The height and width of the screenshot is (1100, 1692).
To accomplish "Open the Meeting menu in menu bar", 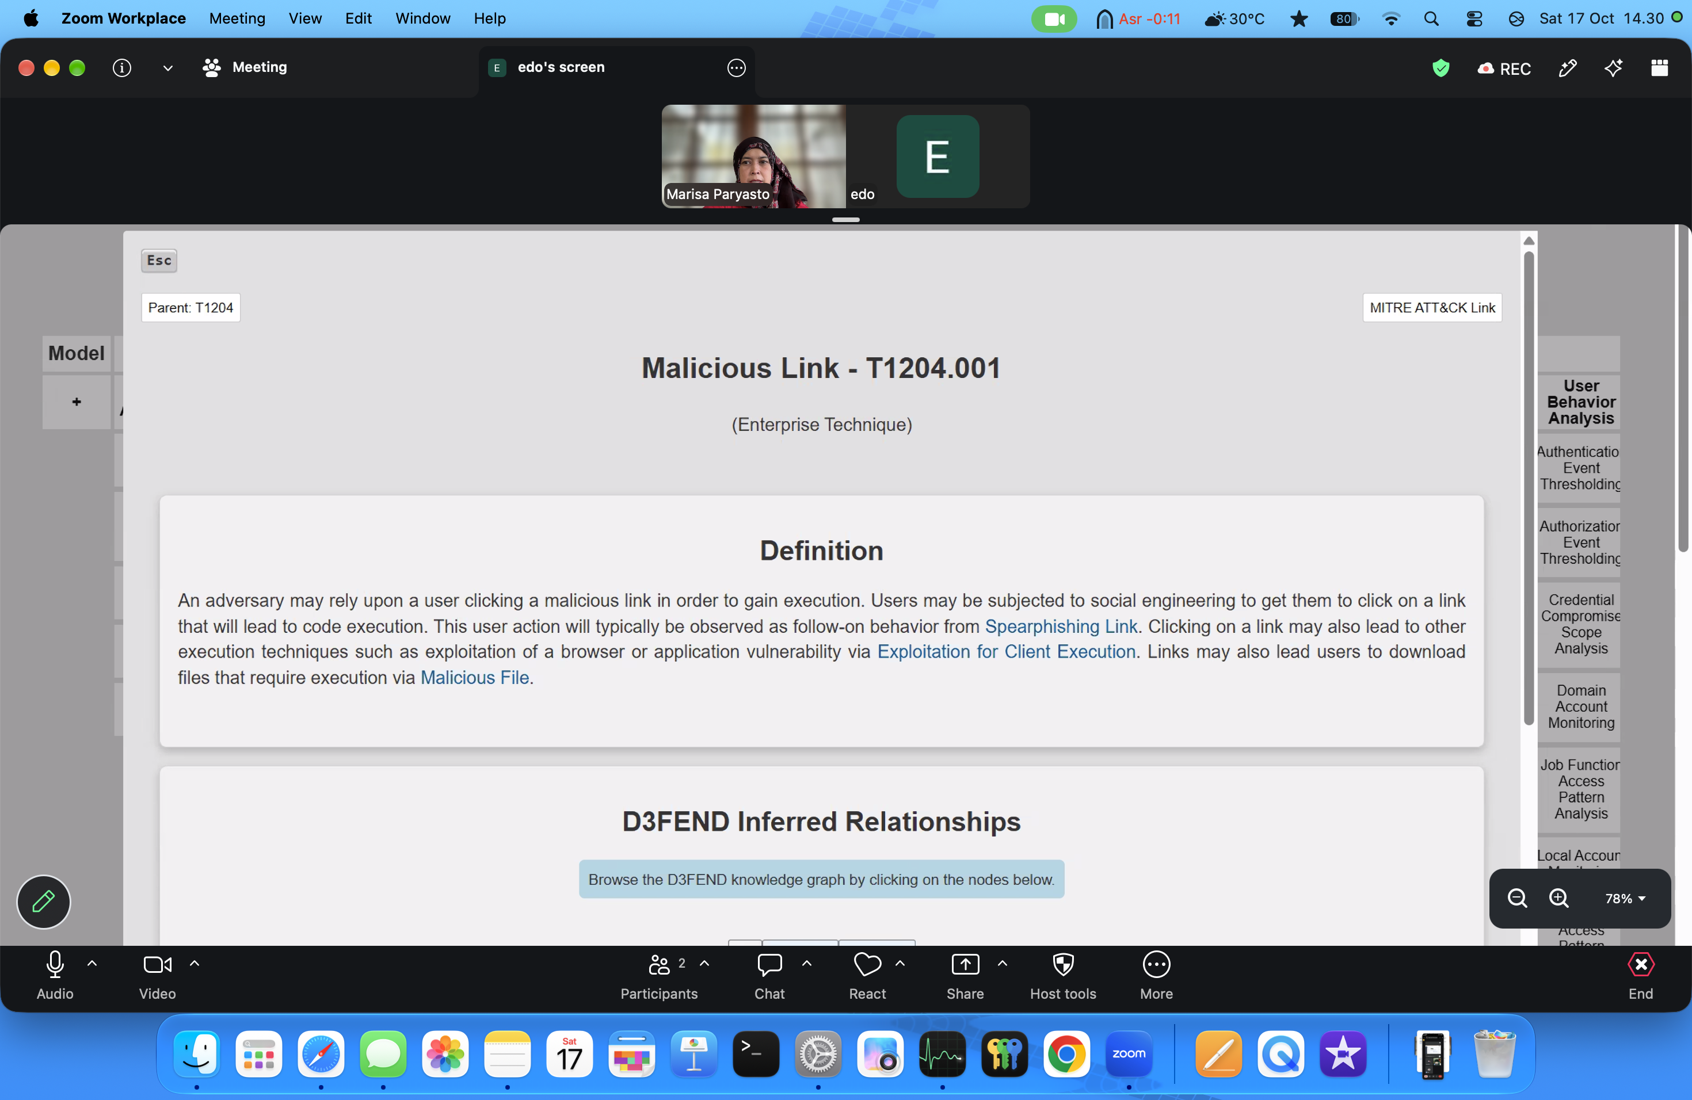I will (237, 18).
